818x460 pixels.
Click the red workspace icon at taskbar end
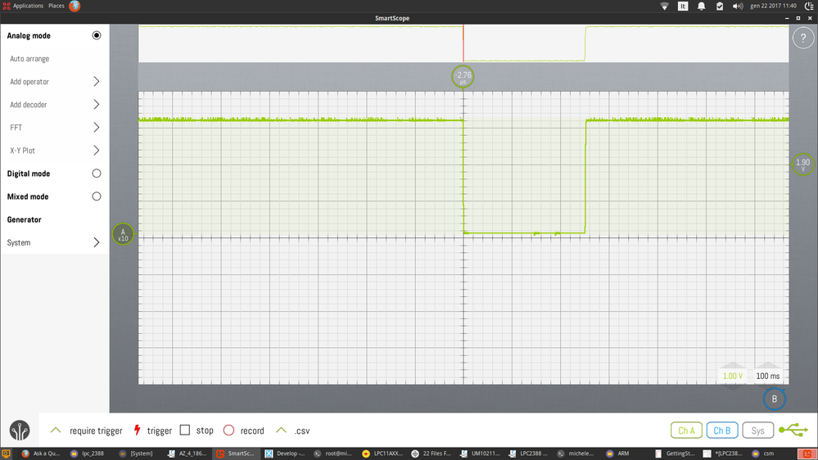807,453
